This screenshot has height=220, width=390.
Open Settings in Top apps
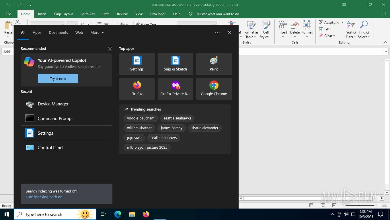pyautogui.click(x=137, y=64)
